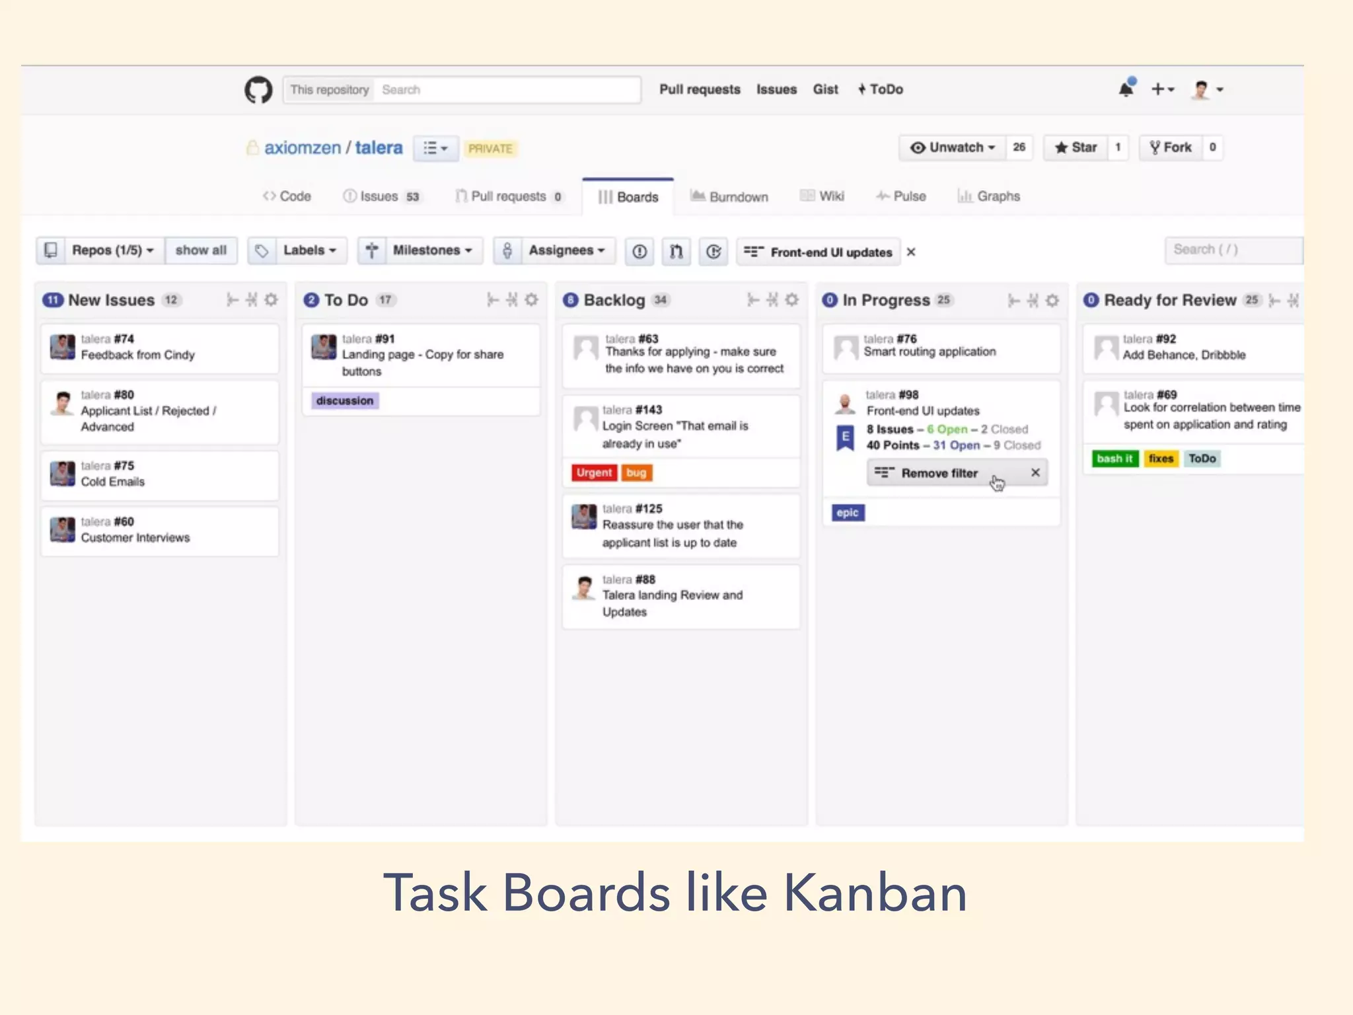Viewport: 1353px width, 1015px height.
Task: Click the red Urgent label
Action: coord(594,472)
